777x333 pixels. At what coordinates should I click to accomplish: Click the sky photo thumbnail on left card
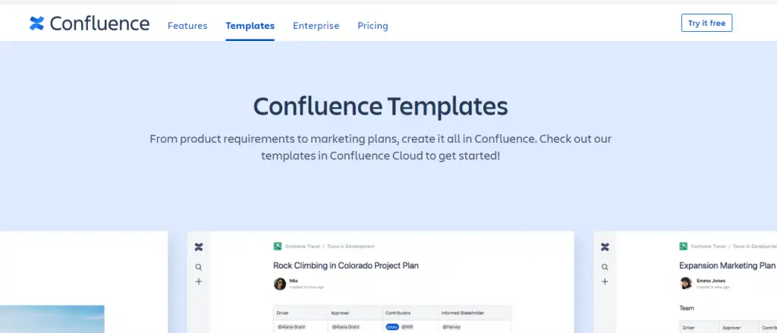coord(52,319)
